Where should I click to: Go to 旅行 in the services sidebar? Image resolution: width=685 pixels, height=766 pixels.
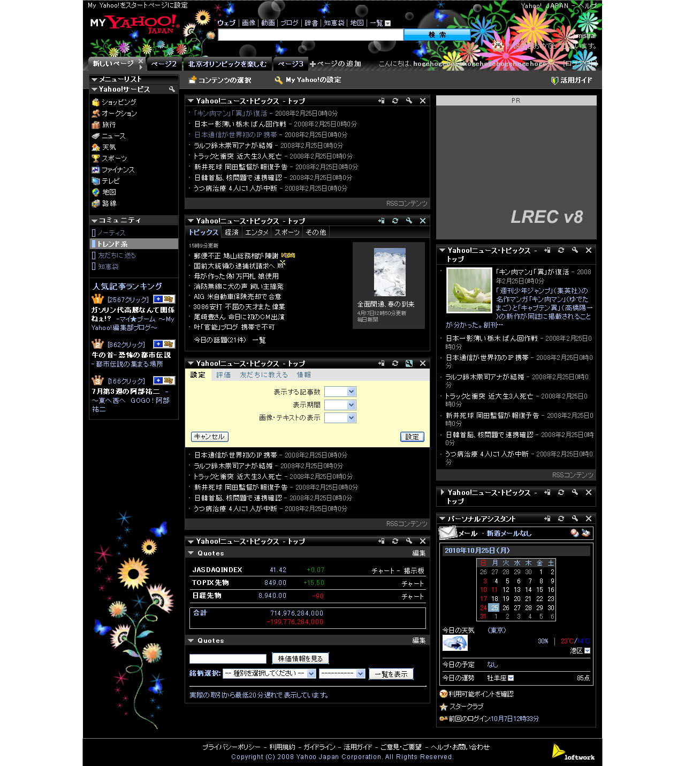point(109,125)
